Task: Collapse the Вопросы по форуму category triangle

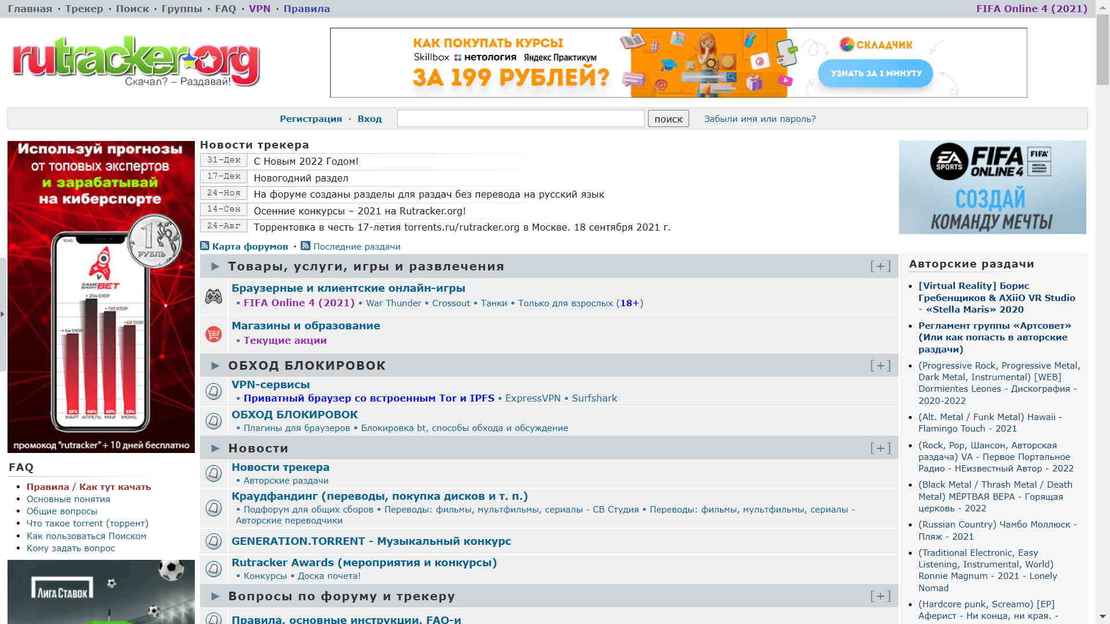Action: 216,596
